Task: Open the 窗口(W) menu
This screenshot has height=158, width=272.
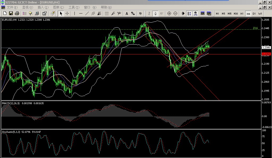Action: (x=90, y=7)
